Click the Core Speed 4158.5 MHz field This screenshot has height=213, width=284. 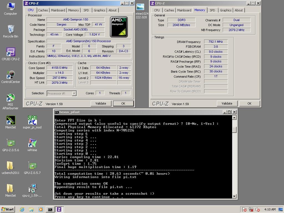click(x=60, y=68)
